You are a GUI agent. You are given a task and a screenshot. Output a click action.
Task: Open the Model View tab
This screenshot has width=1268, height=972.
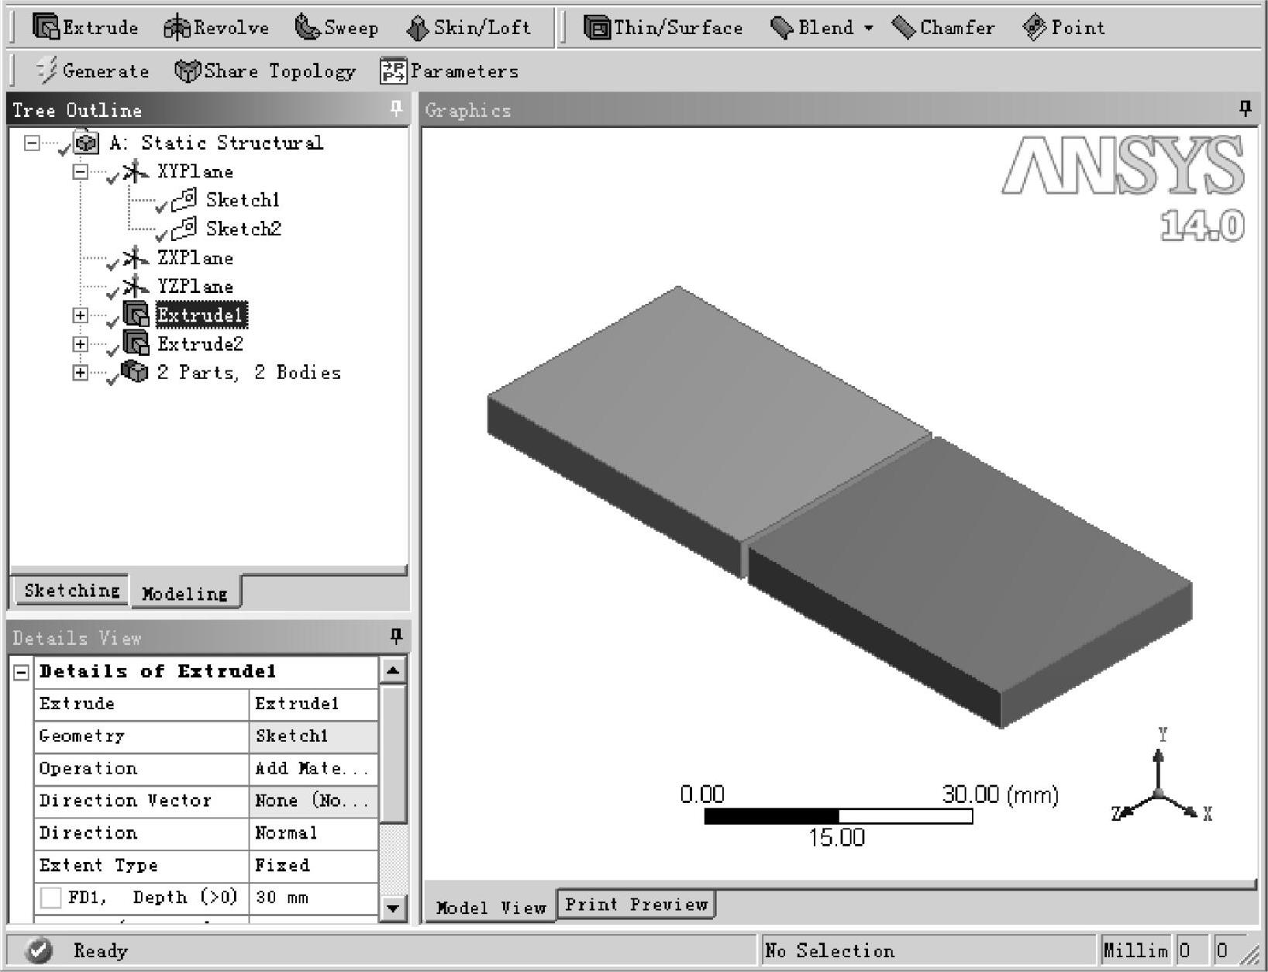click(x=491, y=907)
